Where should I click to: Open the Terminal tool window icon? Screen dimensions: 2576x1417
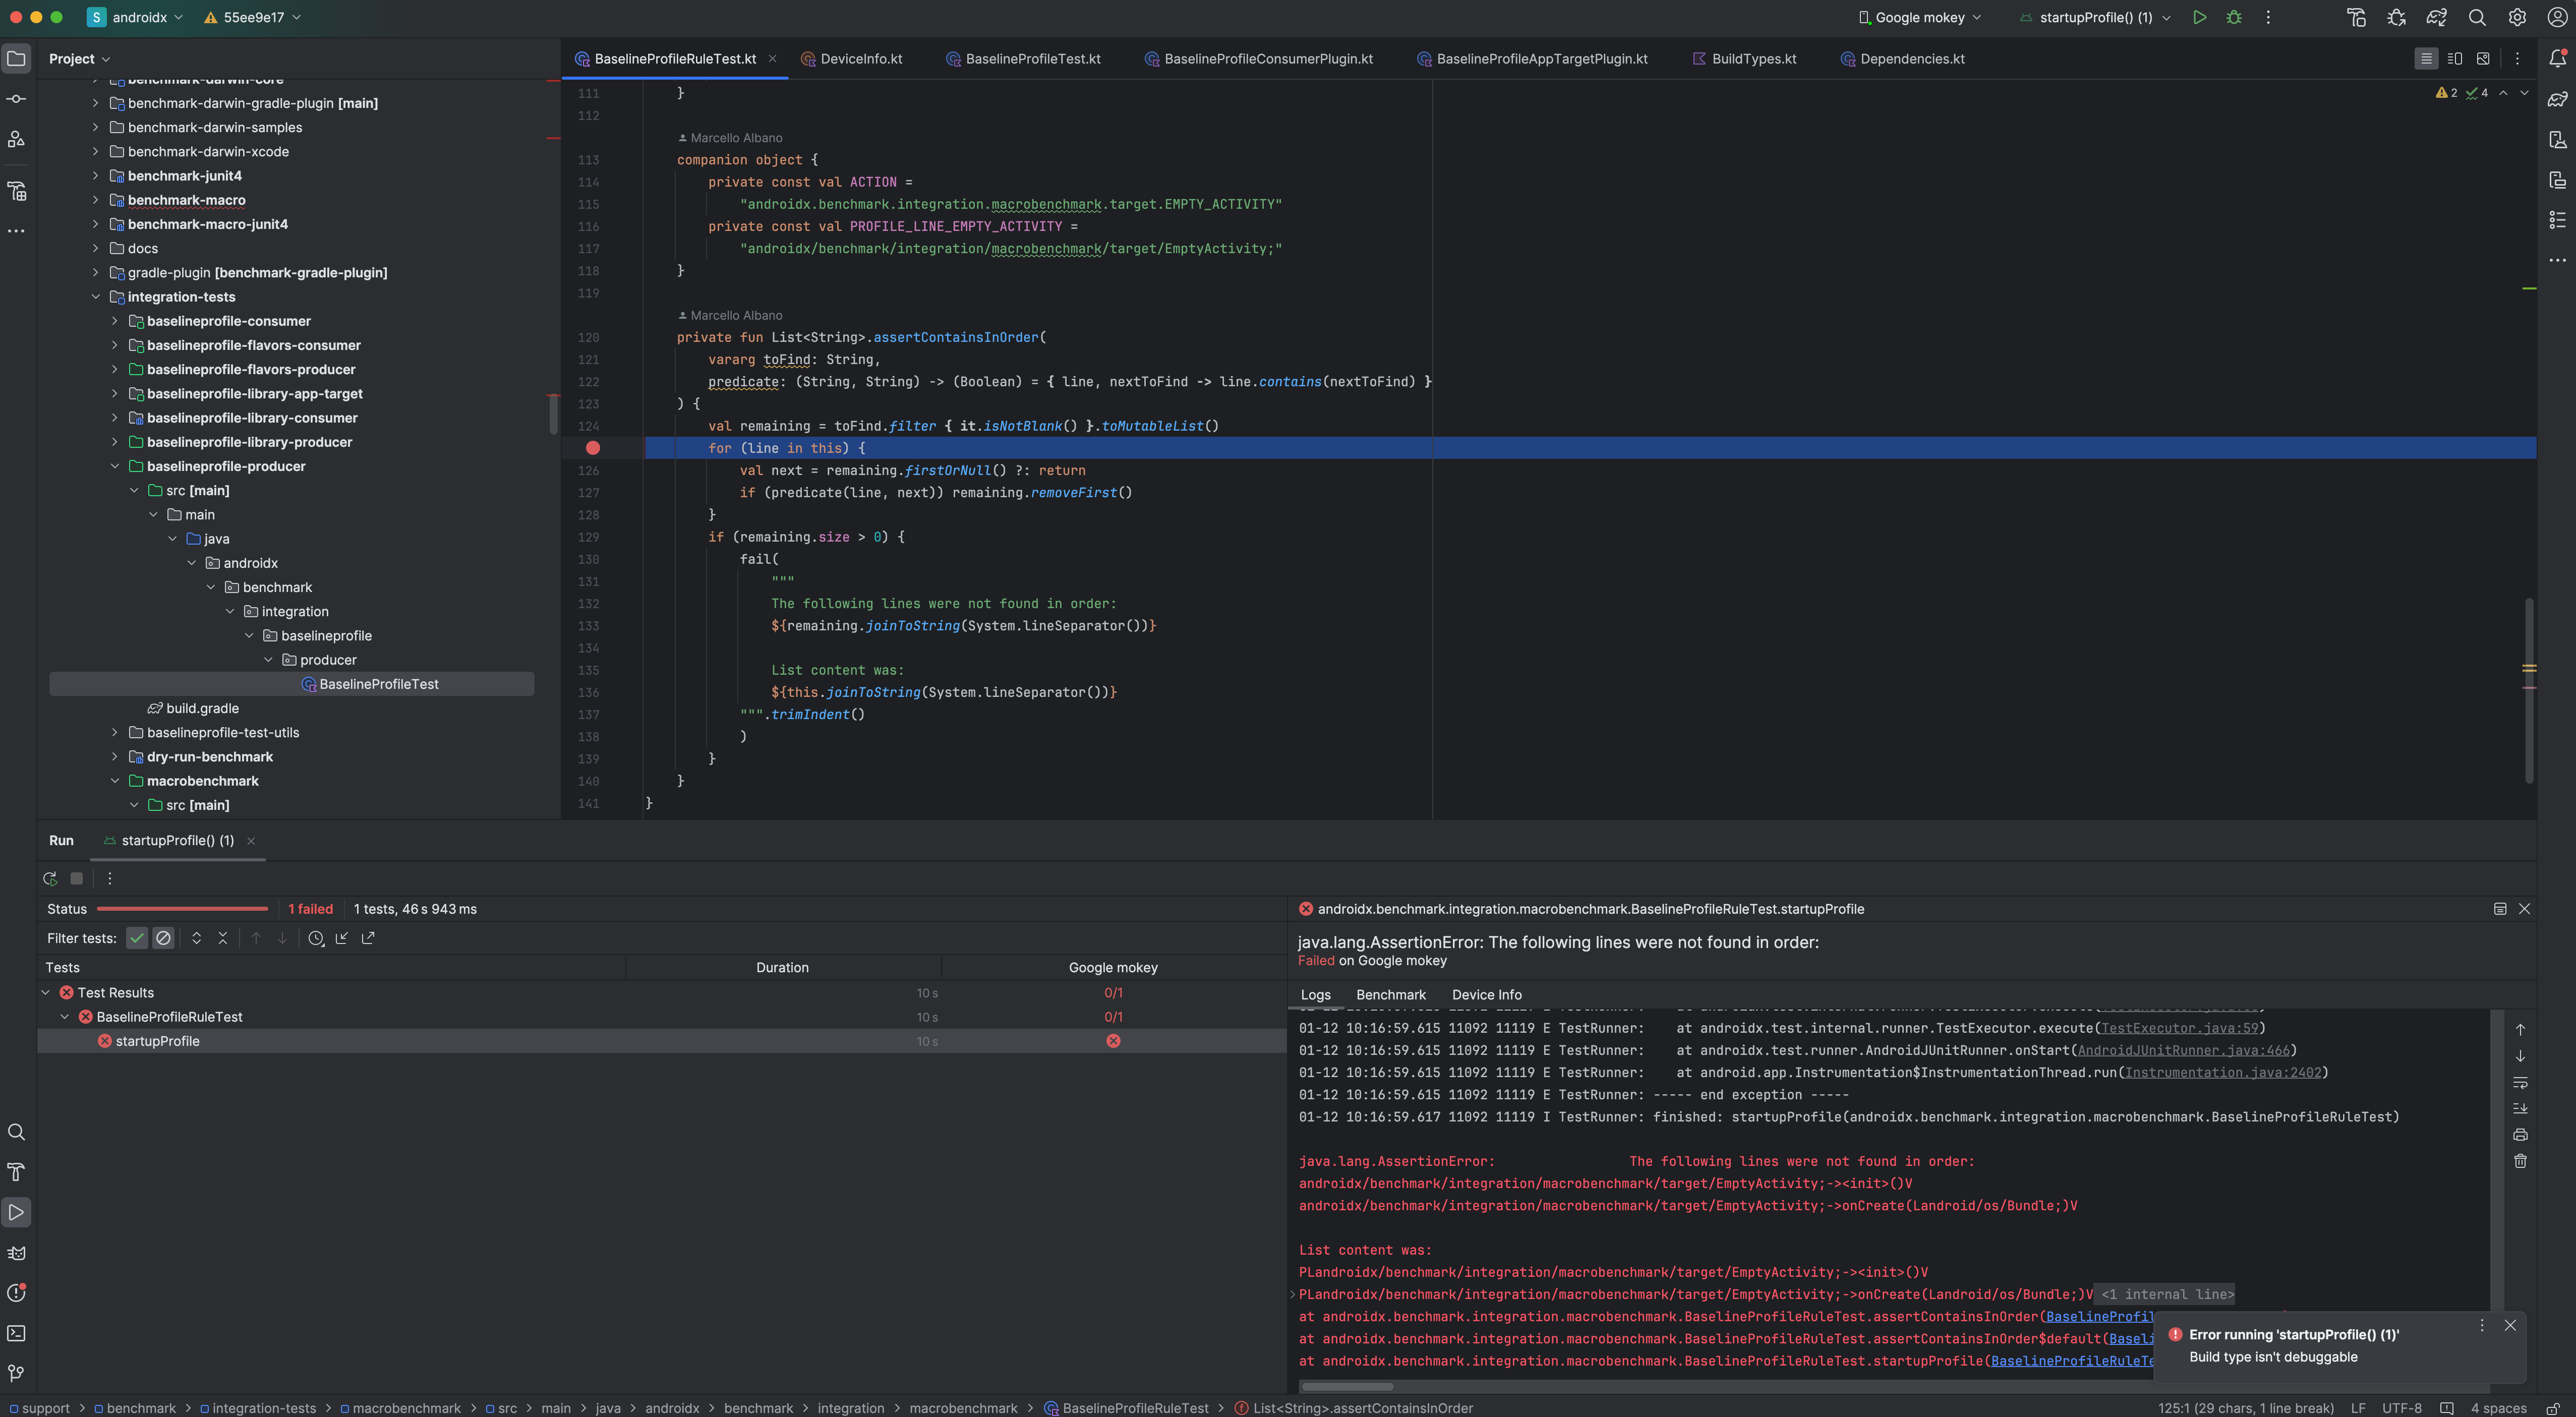tap(16, 1333)
